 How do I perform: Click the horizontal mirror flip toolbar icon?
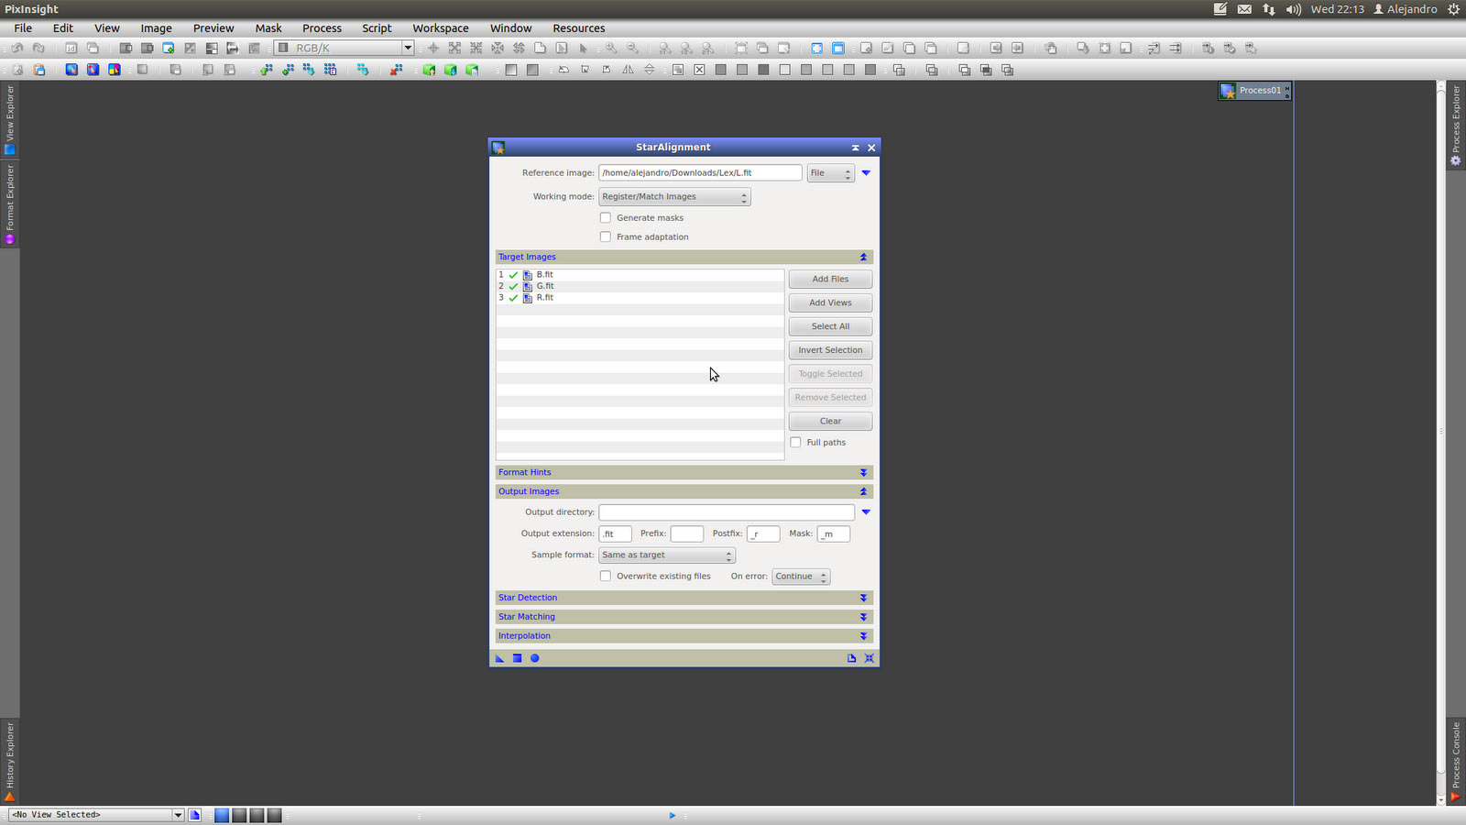pyautogui.click(x=628, y=70)
